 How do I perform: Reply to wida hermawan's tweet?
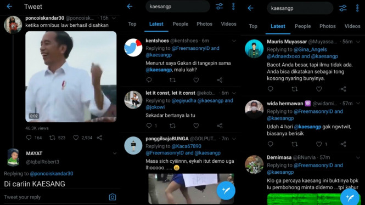(x=270, y=144)
